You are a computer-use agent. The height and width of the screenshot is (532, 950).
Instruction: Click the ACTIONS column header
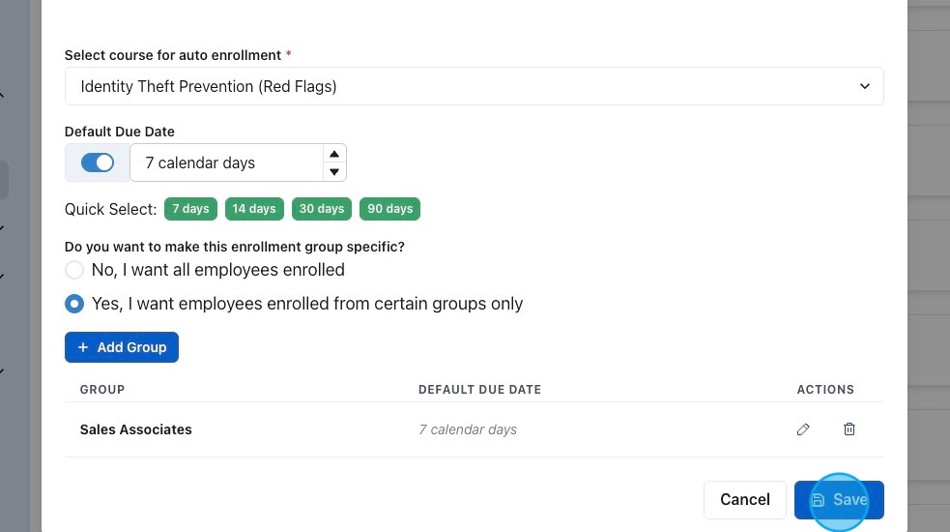click(825, 390)
